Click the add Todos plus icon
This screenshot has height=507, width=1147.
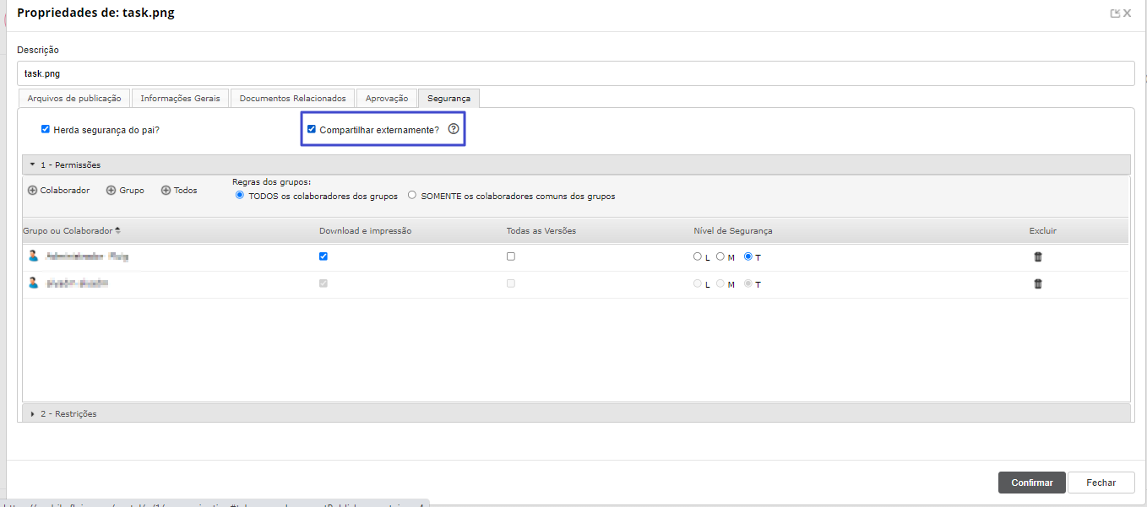coord(166,191)
